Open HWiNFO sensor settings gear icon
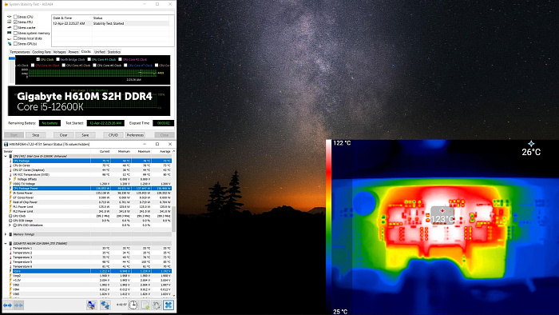This screenshot has height=315, width=559. [x=157, y=305]
